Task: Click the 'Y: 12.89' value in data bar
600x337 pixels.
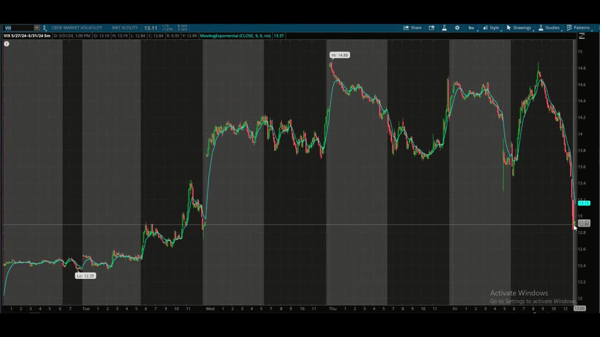Action: 188,36
